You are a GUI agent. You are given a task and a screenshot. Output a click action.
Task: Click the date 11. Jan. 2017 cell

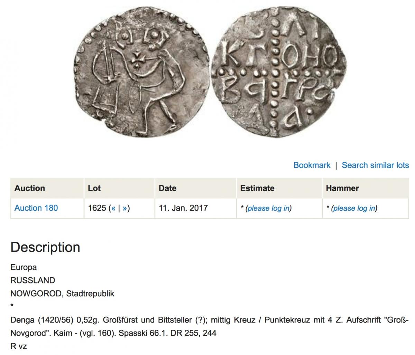195,208
